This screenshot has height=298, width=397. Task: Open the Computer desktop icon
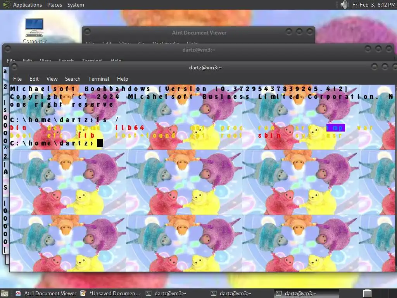point(34,31)
